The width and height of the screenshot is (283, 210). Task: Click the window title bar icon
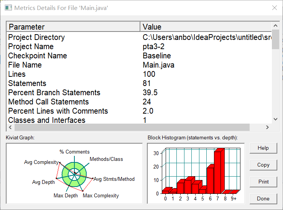coord(8,8)
